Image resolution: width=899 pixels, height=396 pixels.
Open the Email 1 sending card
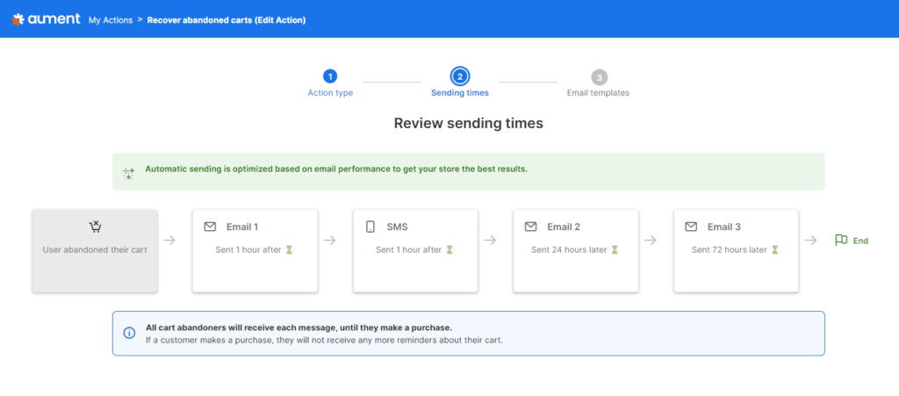[255, 251]
